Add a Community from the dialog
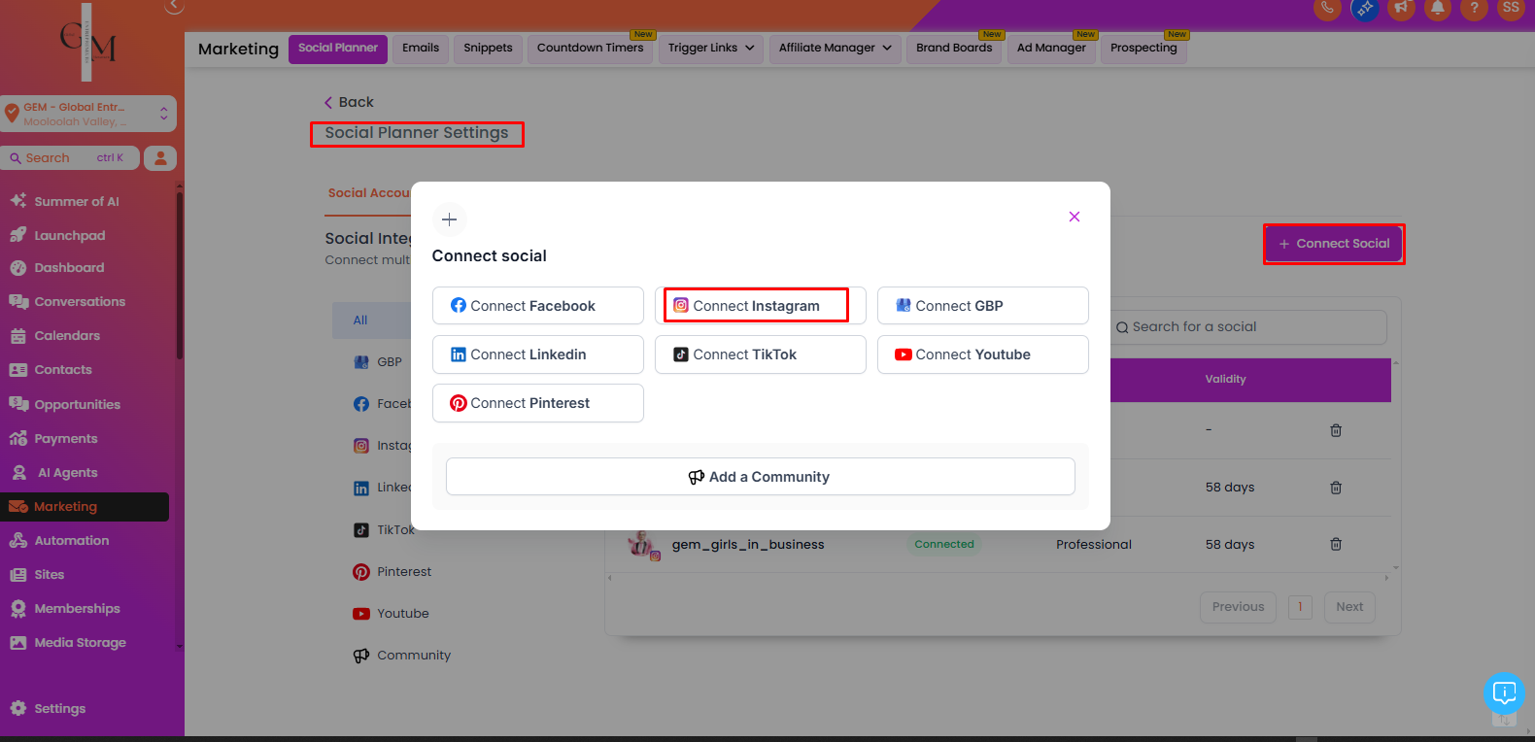Viewport: 1535px width, 742px height. (x=760, y=477)
